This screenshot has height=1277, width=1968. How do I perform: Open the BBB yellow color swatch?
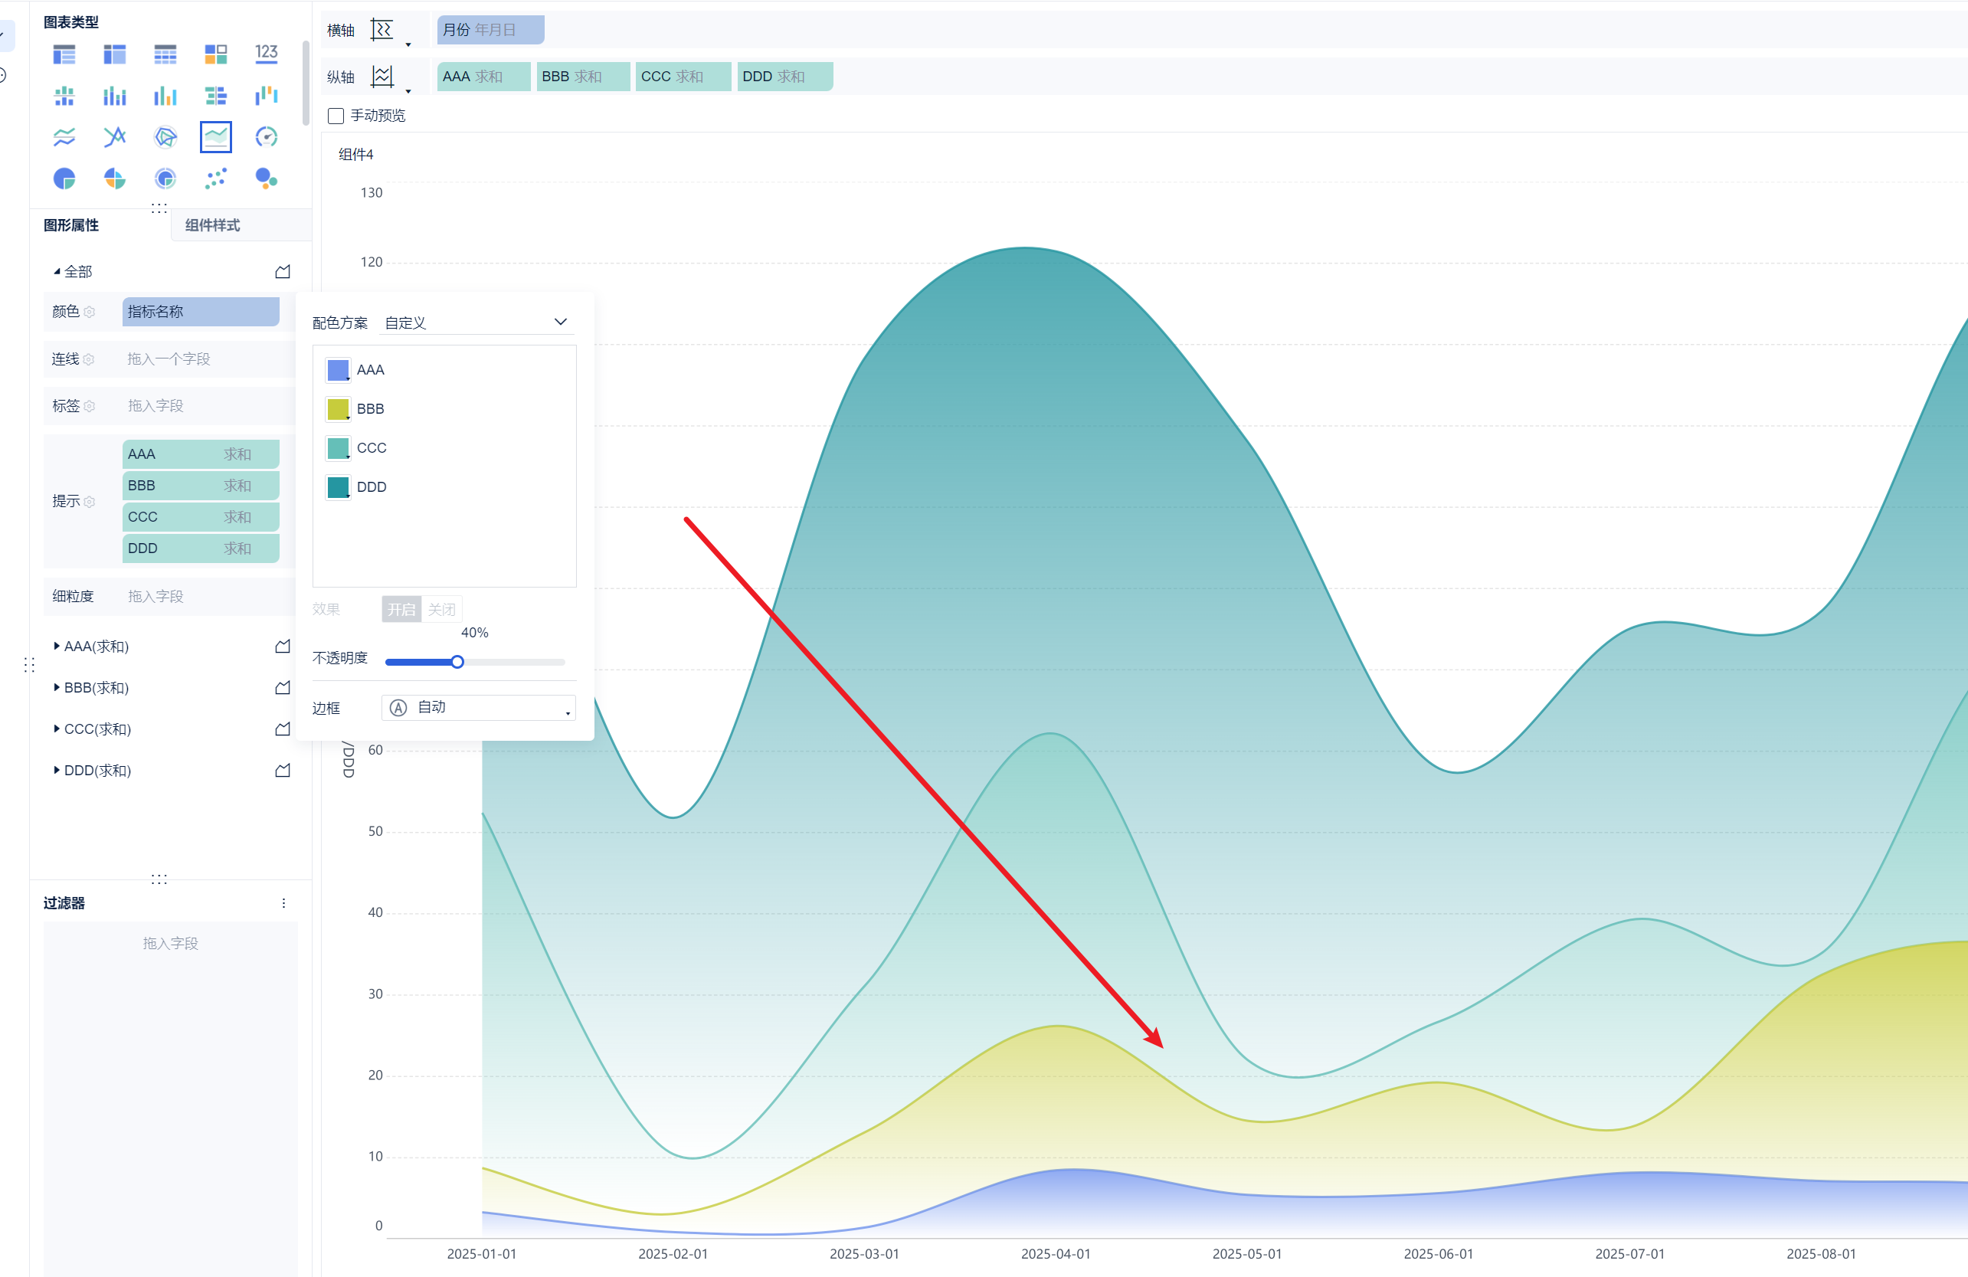338,408
